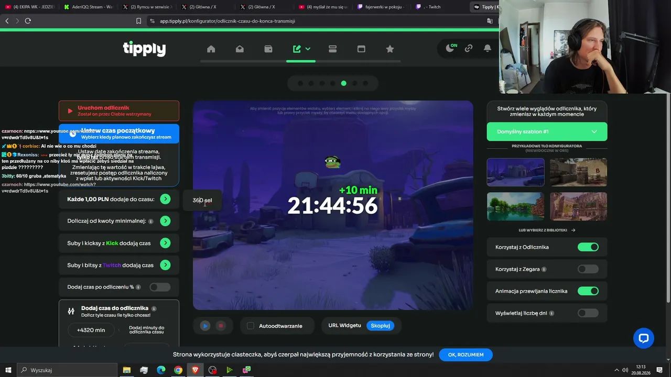The width and height of the screenshot is (671, 377).
Task: Click the sliders icon in Dodaj czas section
Action: point(71,311)
